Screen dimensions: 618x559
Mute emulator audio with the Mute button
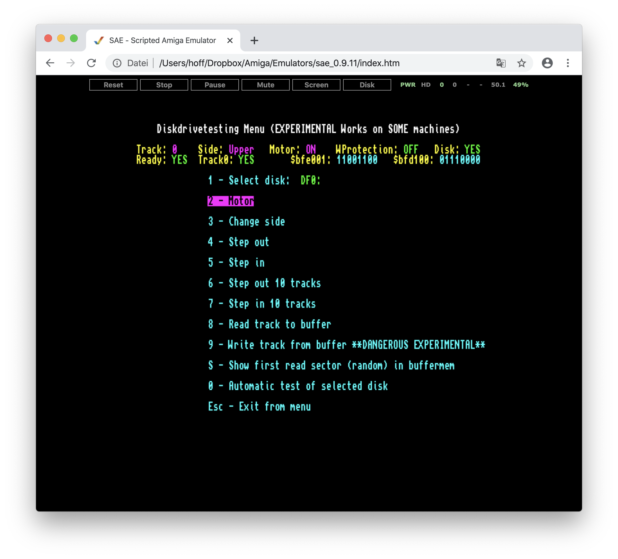click(x=266, y=85)
